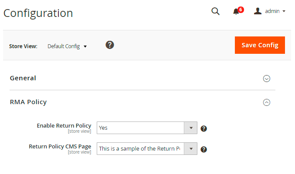Expand the General section chevron

point(267,79)
